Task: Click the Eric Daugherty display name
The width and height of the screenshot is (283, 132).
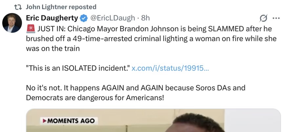Action: (x=52, y=18)
